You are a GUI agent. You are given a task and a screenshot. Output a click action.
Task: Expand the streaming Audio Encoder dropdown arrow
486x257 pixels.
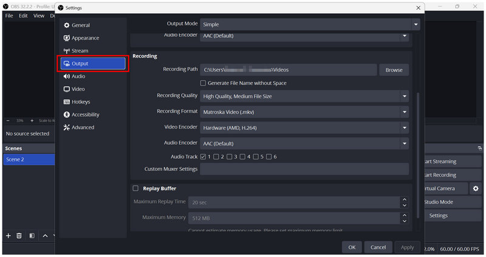tap(405, 36)
